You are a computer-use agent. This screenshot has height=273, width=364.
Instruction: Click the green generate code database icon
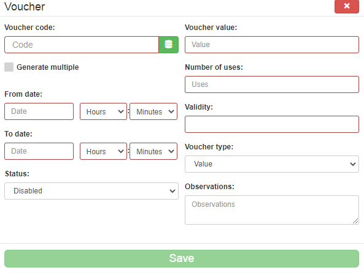point(169,45)
